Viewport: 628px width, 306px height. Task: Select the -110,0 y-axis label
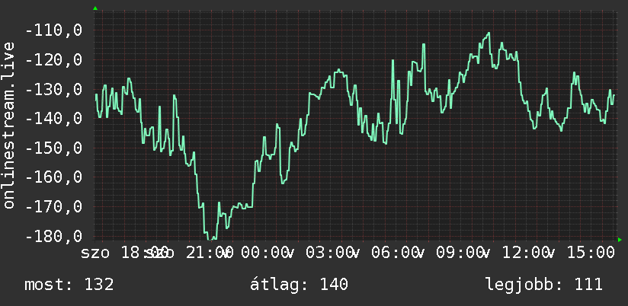(53, 30)
